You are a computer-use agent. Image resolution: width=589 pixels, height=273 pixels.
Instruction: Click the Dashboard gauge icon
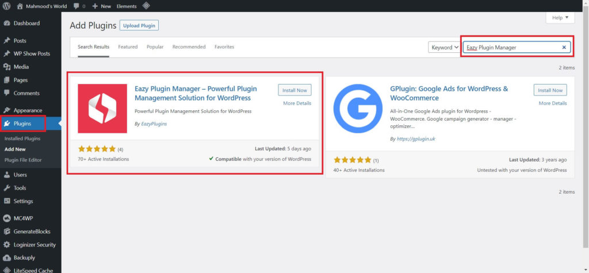(7, 24)
